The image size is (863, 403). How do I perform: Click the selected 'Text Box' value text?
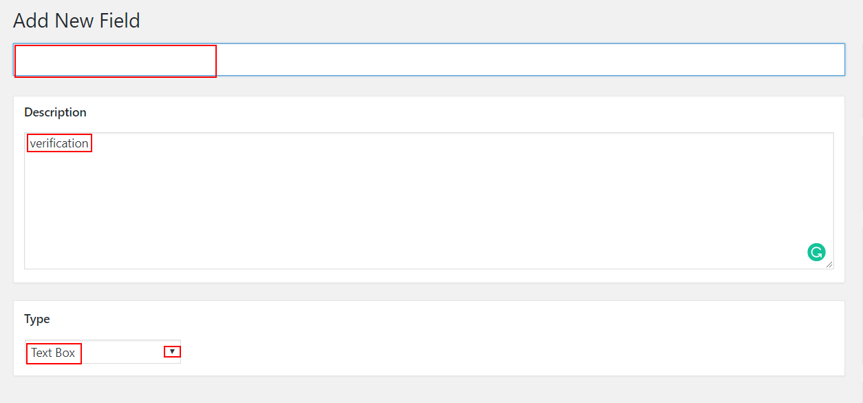54,353
